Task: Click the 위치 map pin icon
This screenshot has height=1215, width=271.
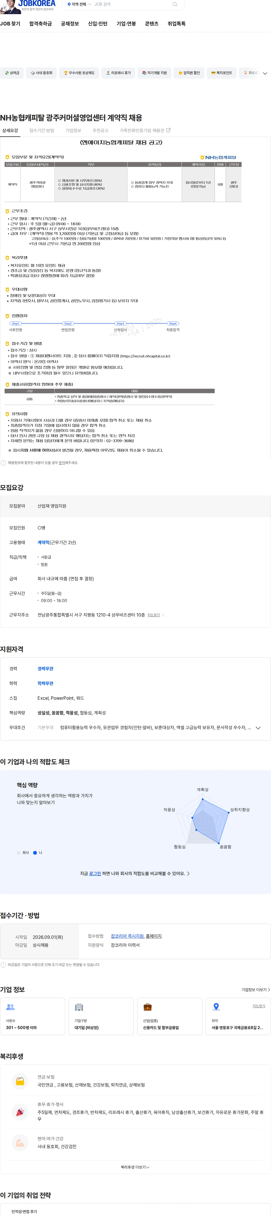Action: coord(216,1007)
